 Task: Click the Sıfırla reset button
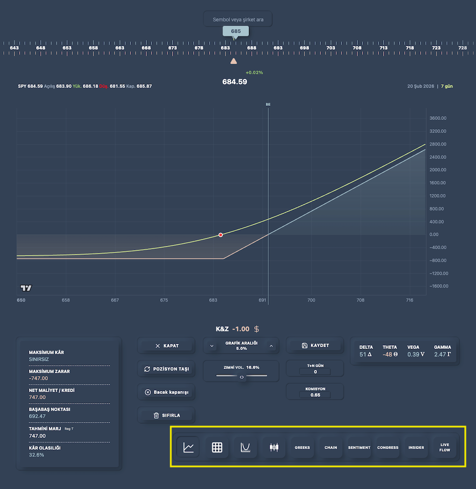[x=166, y=415]
